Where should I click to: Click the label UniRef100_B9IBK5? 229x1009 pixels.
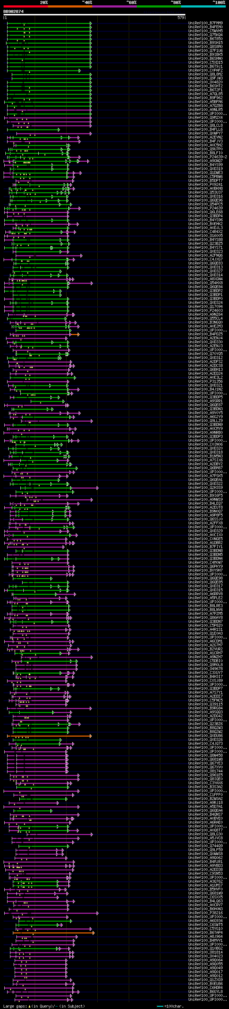(x=205, y=54)
